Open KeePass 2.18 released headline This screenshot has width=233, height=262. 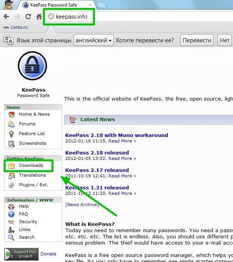pyautogui.click(x=97, y=153)
